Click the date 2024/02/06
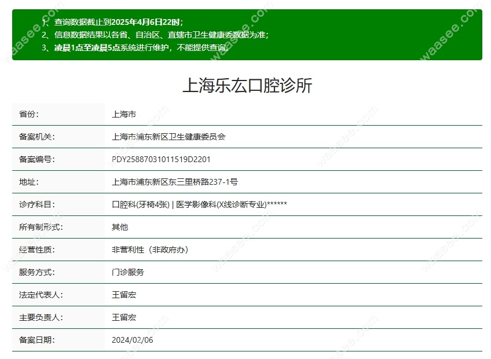Screen dimensions: 491x359 (133, 340)
